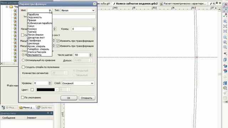Choose Циклоида from the name list
Viewport: 228px width, 128px height.
click(33, 43)
